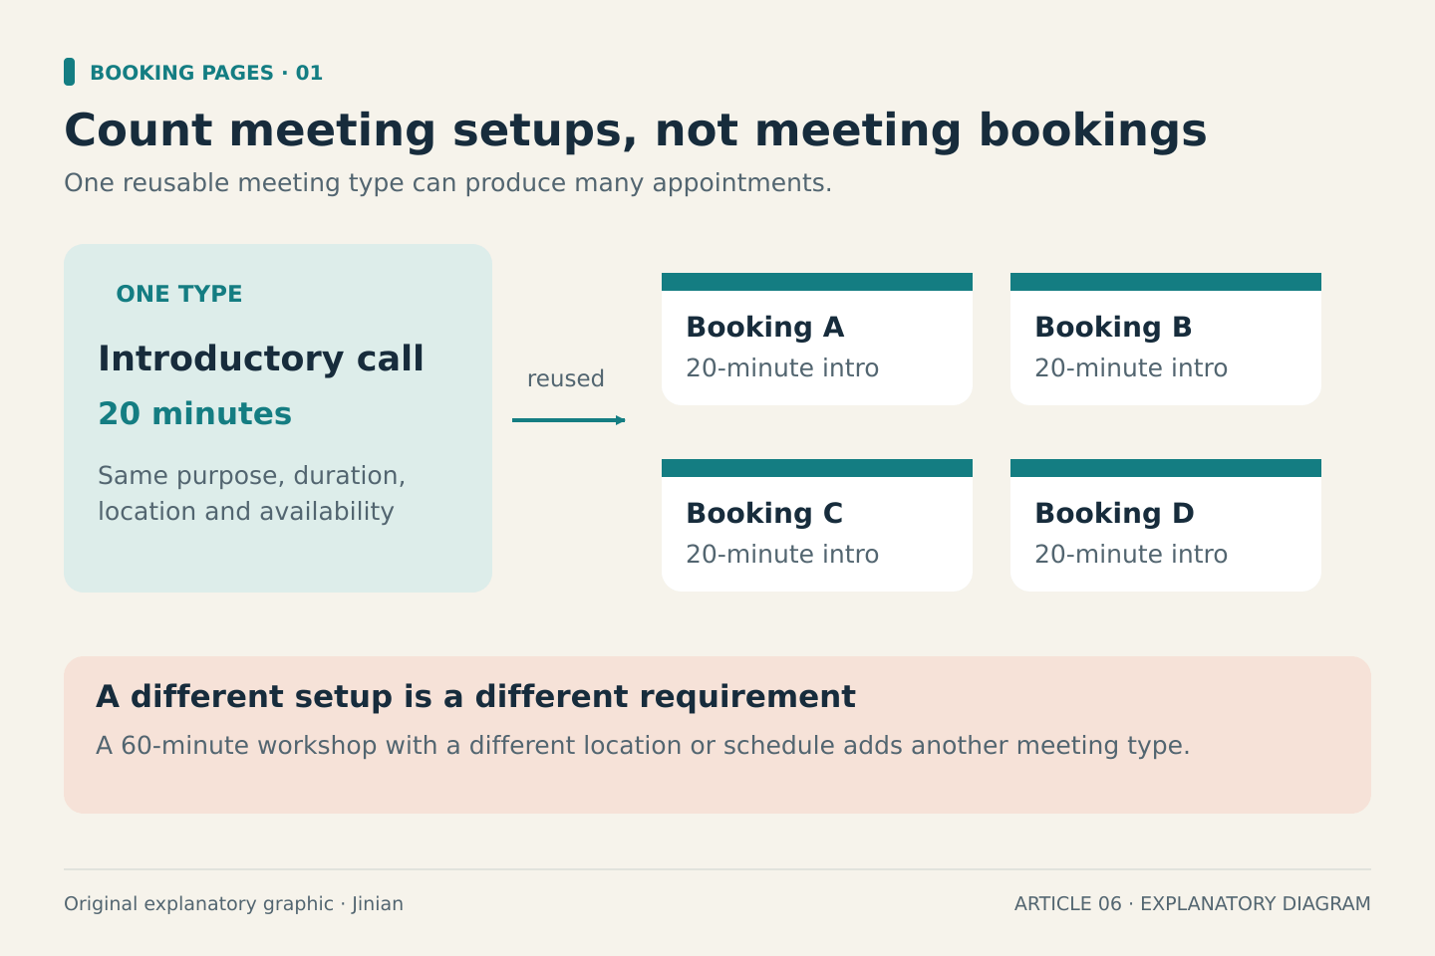Click '20-minute intro' under Booking D
1435x956 pixels.
click(x=1131, y=555)
